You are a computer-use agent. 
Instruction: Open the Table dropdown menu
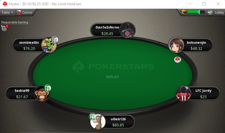pyautogui.click(x=7, y=12)
